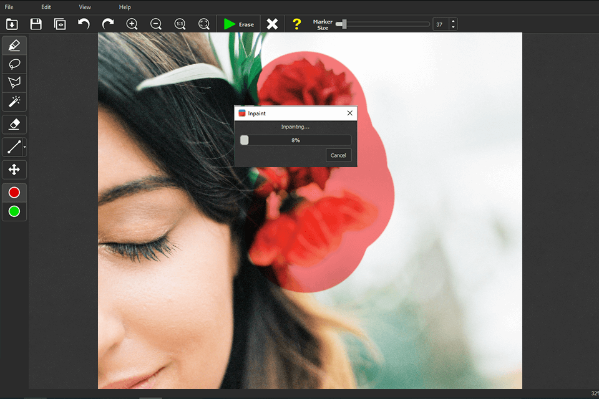This screenshot has height=399, width=599.
Task: Select the Magic wand tool
Action: (x=14, y=101)
